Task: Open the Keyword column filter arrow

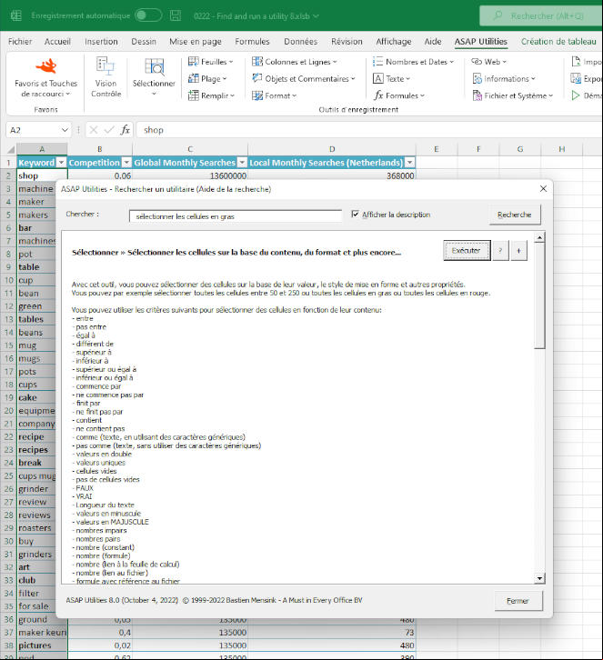Action: click(x=62, y=163)
